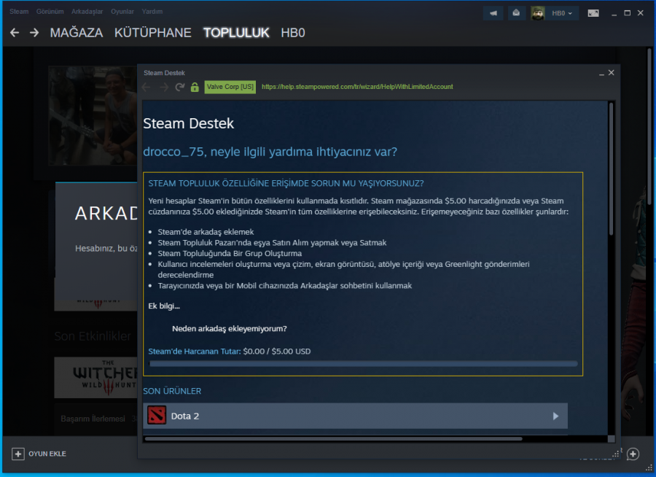The width and height of the screenshot is (656, 477).
Task: Go forward using the main Steam forward arrow
Action: coord(34,33)
